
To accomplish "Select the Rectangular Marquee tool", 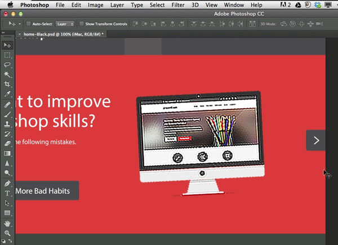I will pos(7,55).
